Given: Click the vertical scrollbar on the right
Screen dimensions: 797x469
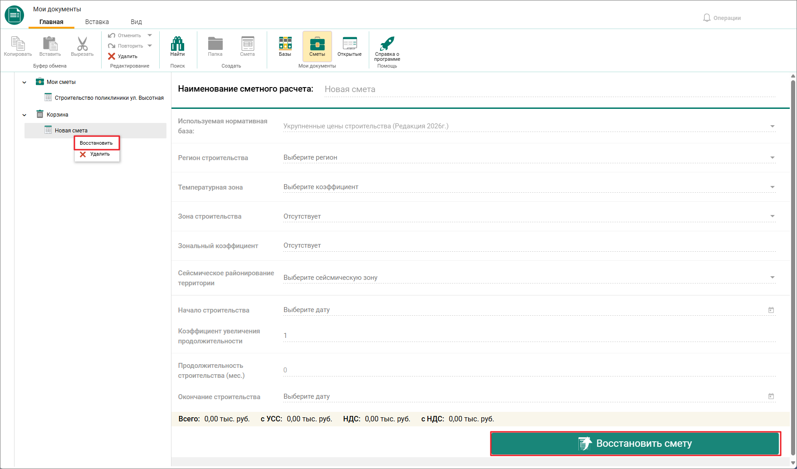Looking at the screenshot, I should pos(793,268).
